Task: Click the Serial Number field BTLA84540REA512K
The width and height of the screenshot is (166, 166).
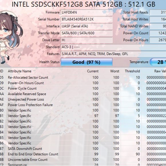Action: click(86, 19)
